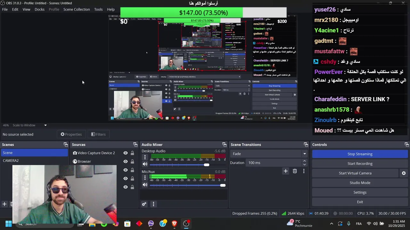Screen dimensions: 410x230
Task: Open the source Properties button
Action: [71, 134]
